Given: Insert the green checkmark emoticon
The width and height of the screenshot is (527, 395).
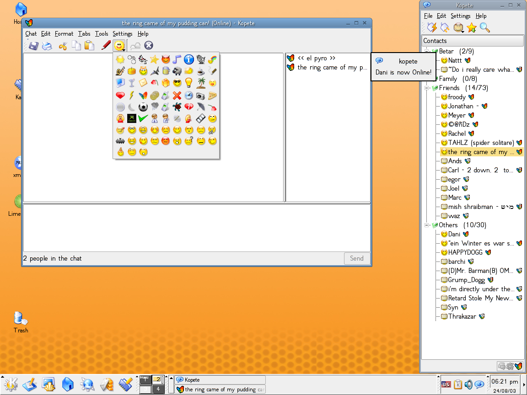Looking at the screenshot, I should [143, 118].
